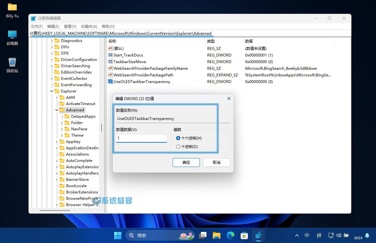
Task: Expand the Diagnostics tree node
Action: click(52, 41)
